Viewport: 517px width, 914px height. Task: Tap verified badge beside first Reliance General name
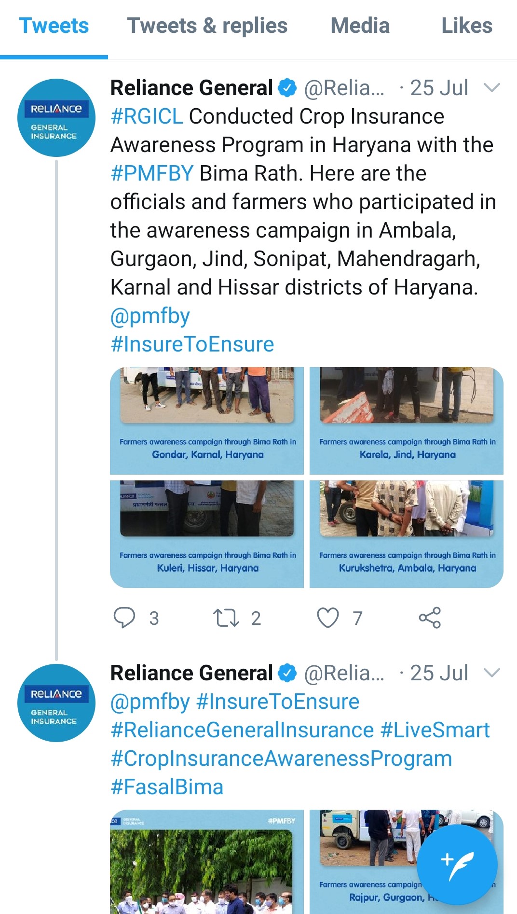point(288,88)
